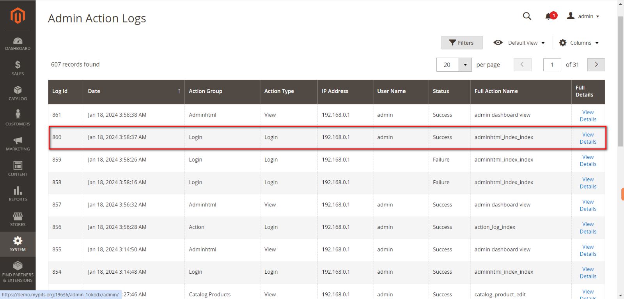Open the admin account dropdown
624x299 pixels.
pyautogui.click(x=583, y=16)
